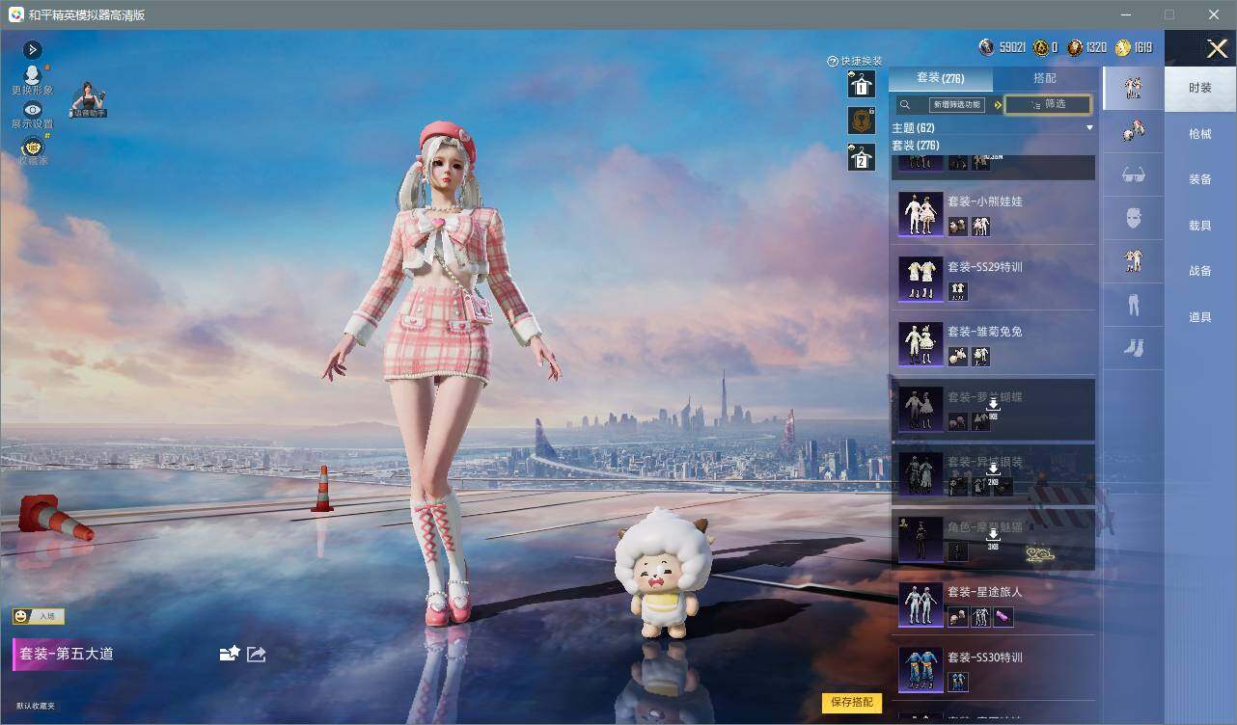Viewport: 1237px width, 725px height.
Task: Select the 套装-雏菊兔兔 outfit row
Action: coord(993,343)
